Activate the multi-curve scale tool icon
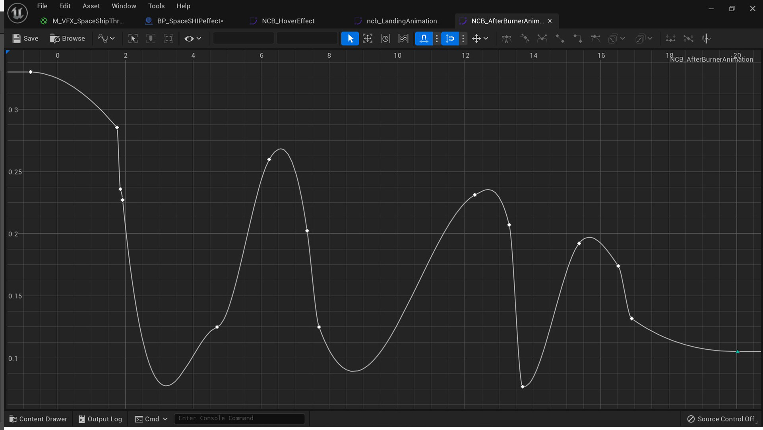 tap(403, 39)
